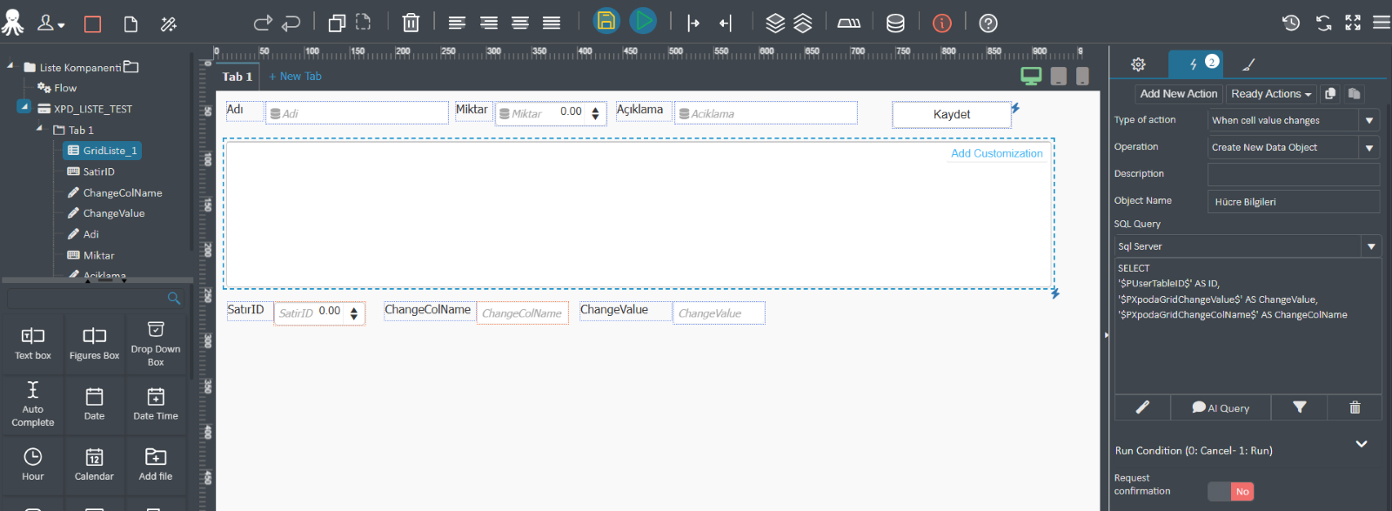This screenshot has width=1392, height=511.
Task: Switch to desktop view
Action: (x=1031, y=77)
